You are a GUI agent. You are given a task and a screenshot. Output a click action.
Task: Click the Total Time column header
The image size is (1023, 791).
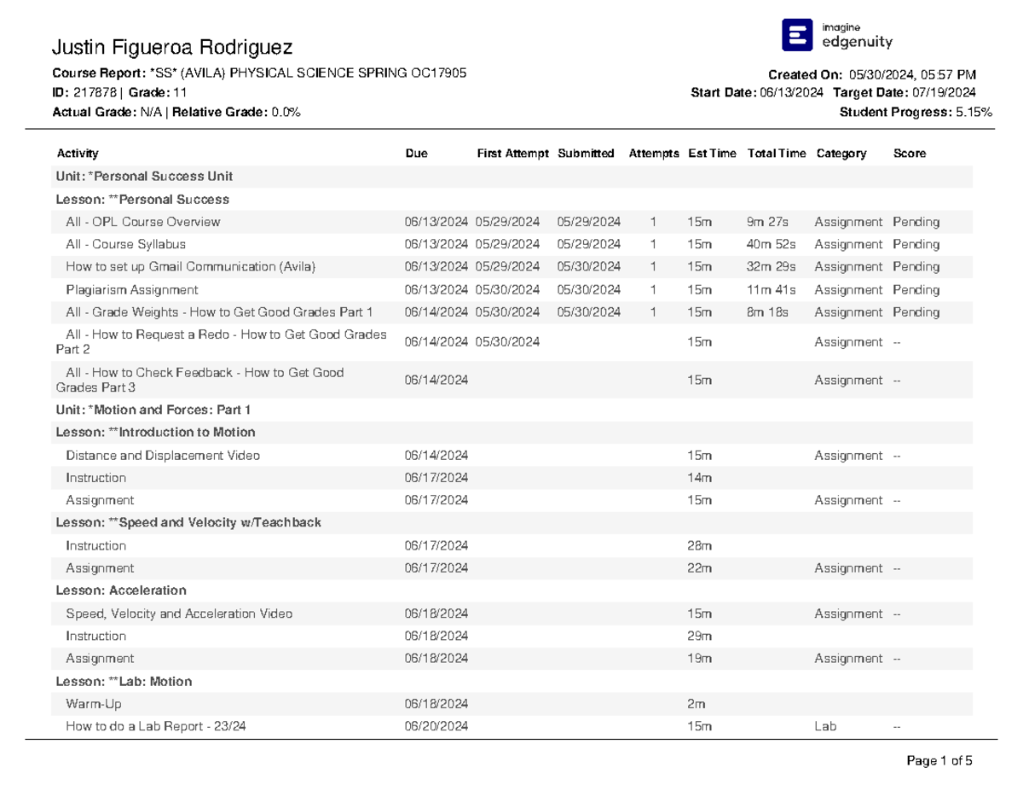(x=776, y=154)
